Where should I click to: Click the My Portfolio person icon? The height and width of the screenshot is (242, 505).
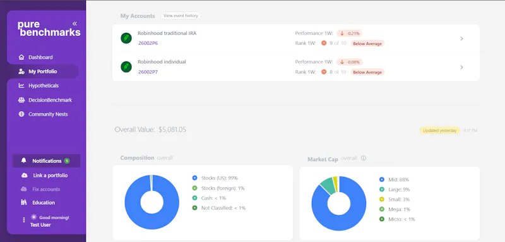pos(21,71)
